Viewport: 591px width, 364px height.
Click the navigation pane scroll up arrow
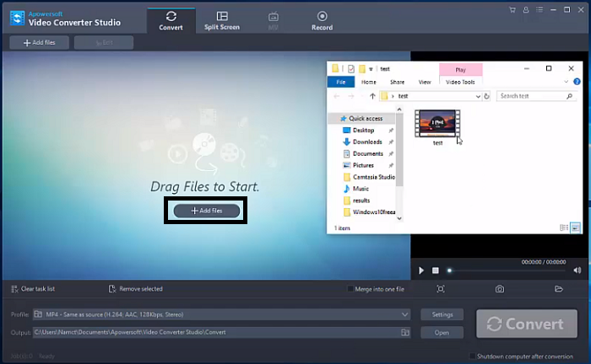pos(399,110)
